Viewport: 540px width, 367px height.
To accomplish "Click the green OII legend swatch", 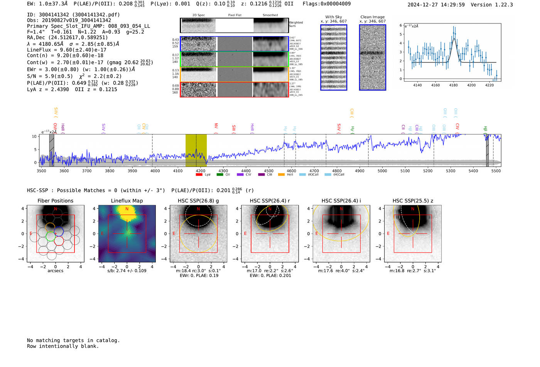I will click(x=220, y=174).
